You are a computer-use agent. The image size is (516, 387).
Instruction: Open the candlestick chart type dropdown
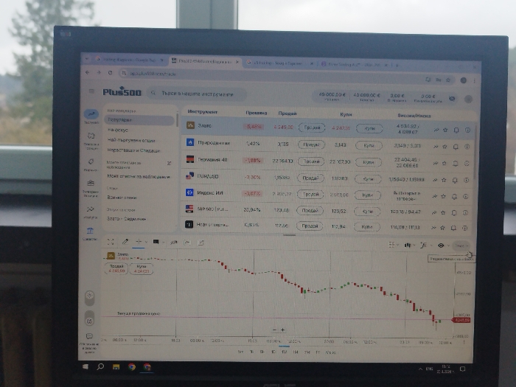pyautogui.click(x=409, y=245)
